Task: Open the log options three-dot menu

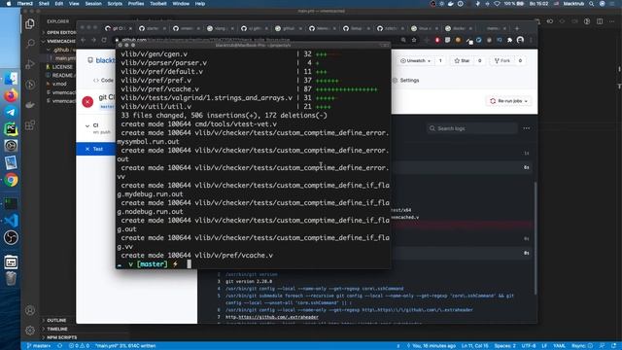Action: pos(527,128)
